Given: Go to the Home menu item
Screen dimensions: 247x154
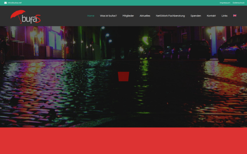Looking at the screenshot, I should click(91, 16).
